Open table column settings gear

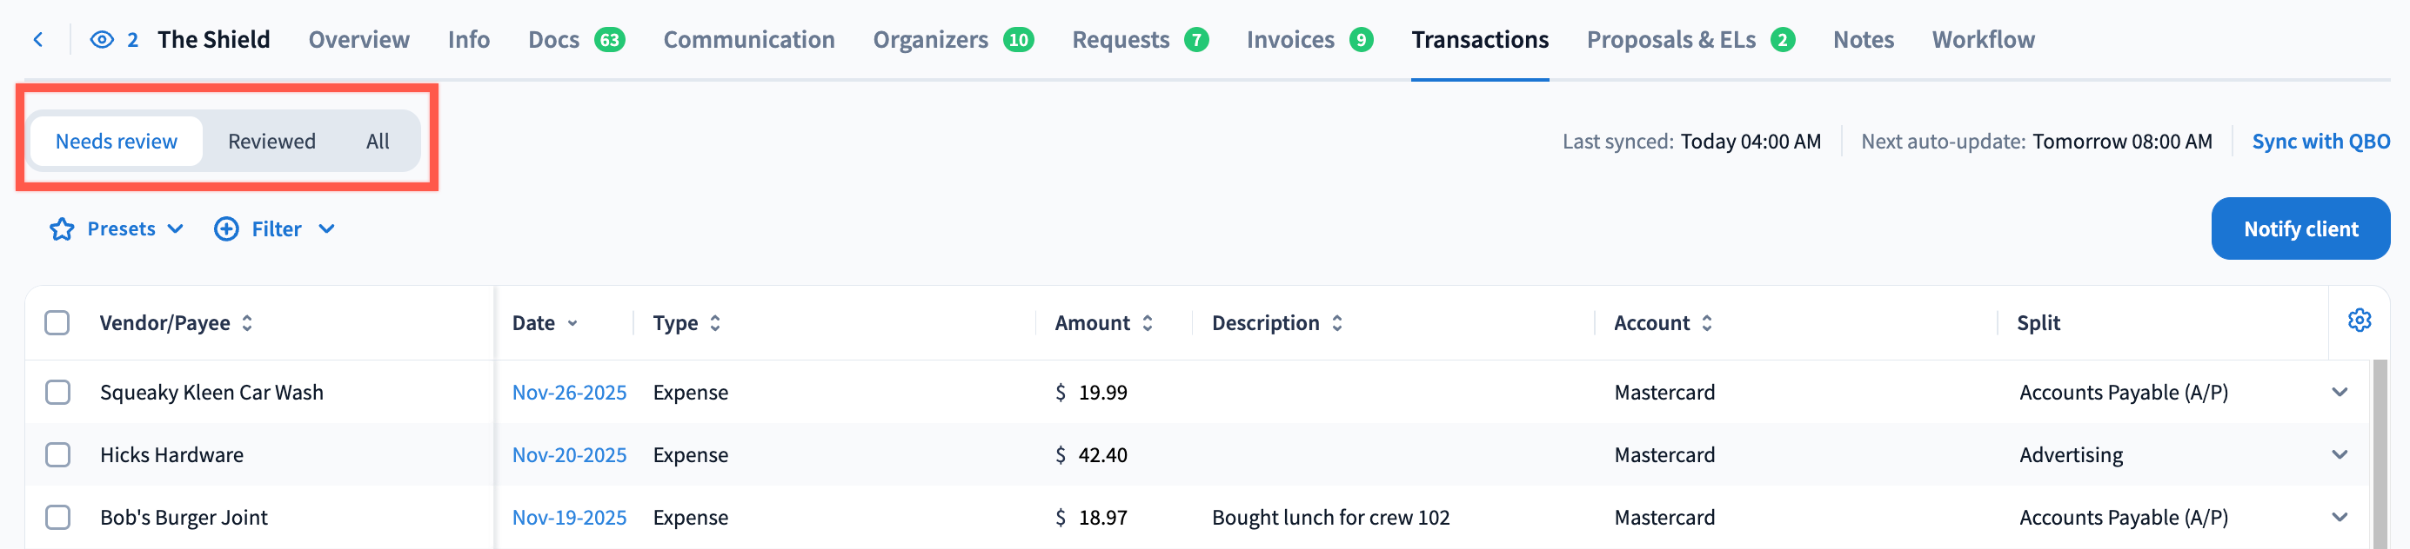(2359, 321)
